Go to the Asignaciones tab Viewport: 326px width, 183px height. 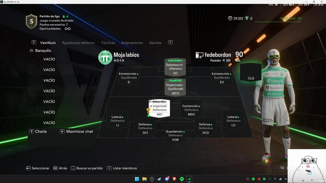(132, 43)
